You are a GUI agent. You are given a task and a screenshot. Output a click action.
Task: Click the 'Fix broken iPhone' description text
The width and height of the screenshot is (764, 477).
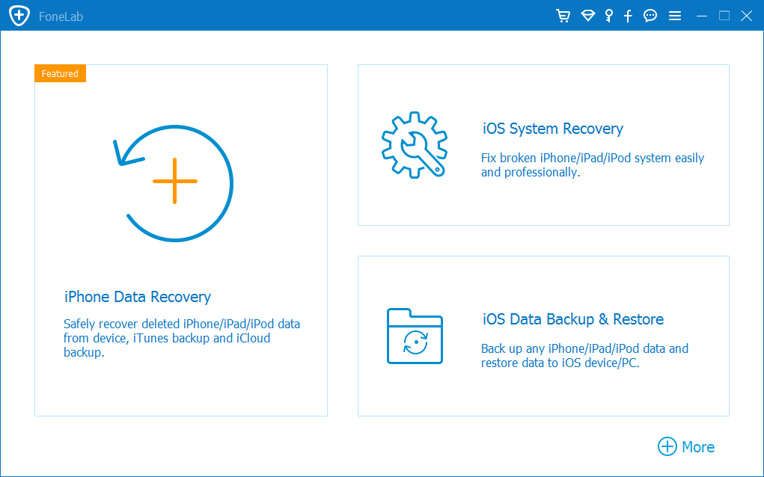coord(592,165)
